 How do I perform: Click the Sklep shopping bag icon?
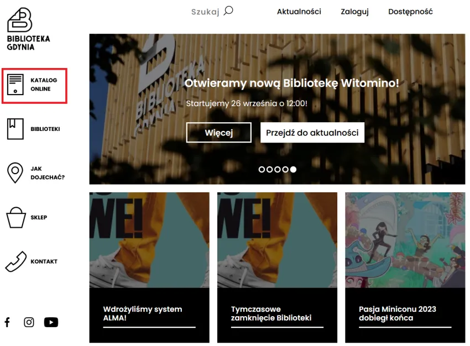tap(16, 217)
